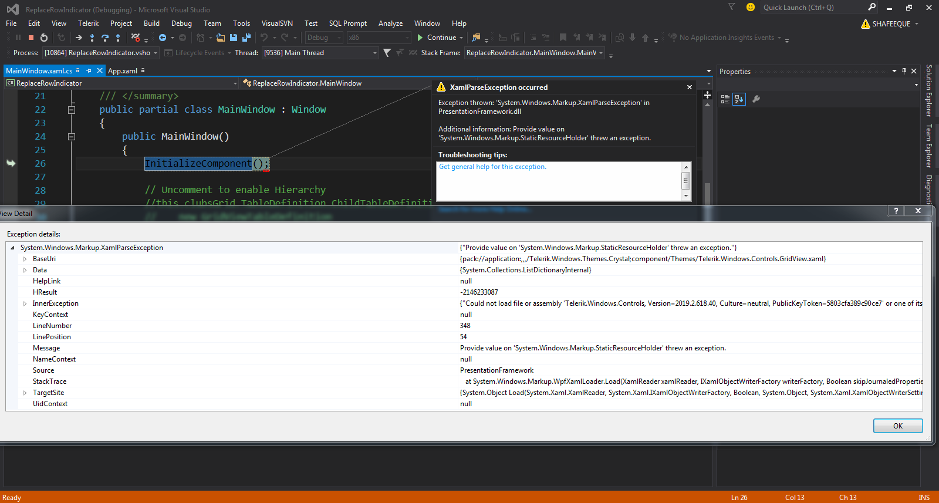Expand the BaseUri property row
939x503 pixels.
click(x=25, y=259)
